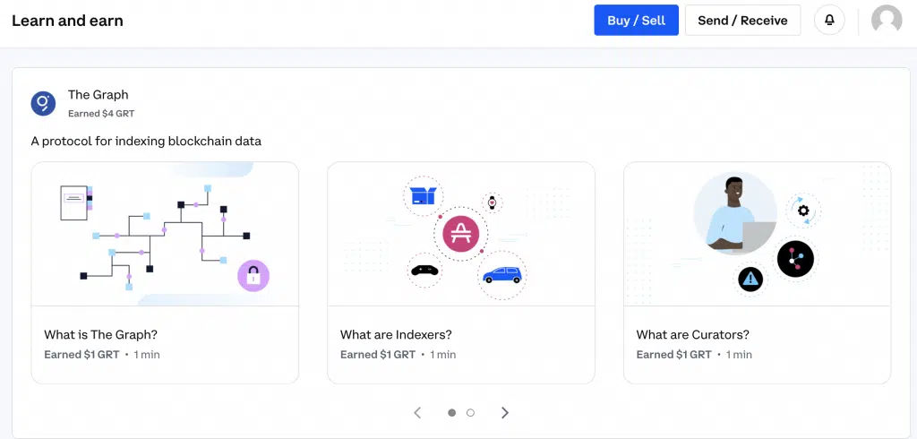Screen dimensions: 917x439
Task: Click the purple padlock icon
Action: [x=253, y=276]
